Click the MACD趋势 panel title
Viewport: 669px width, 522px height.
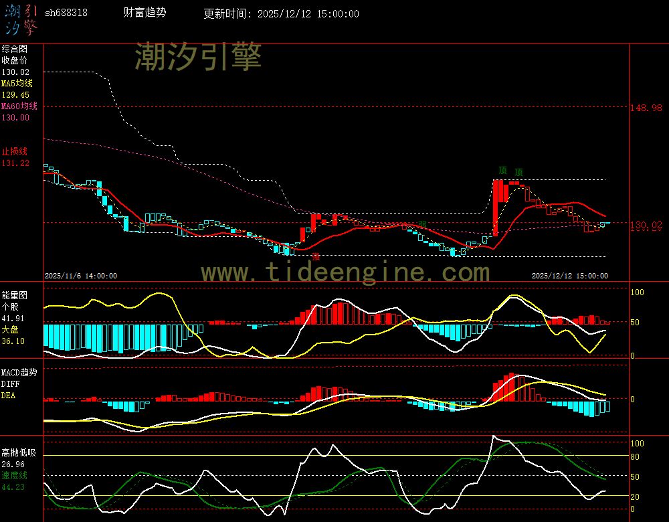pos(19,372)
